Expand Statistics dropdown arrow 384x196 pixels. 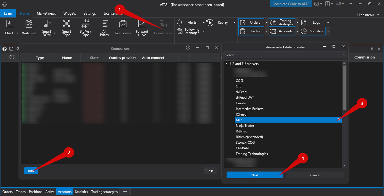328,31
